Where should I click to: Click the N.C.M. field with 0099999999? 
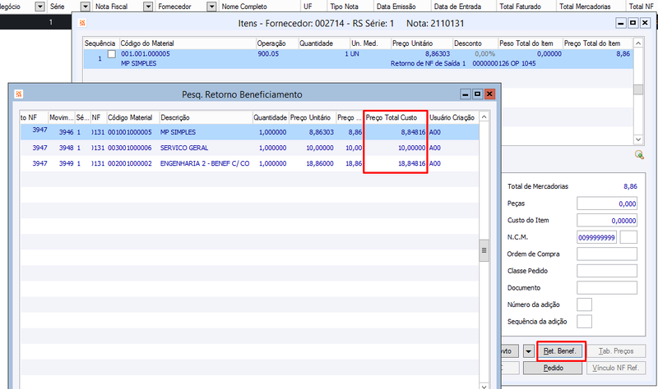(597, 237)
